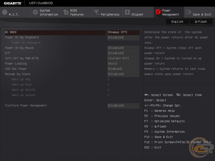Viewport: 215px width, 161px height.
Task: Click the Power Management lightning icon
Action: (x=158, y=12)
